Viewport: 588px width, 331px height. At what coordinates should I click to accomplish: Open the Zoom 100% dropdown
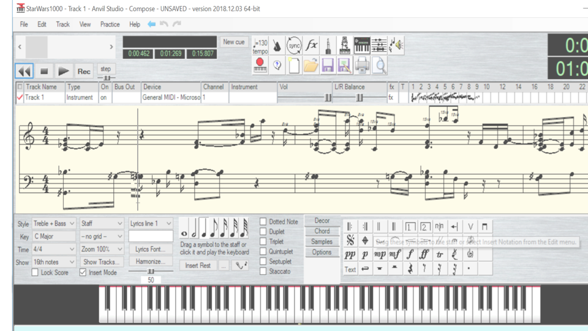tap(102, 249)
